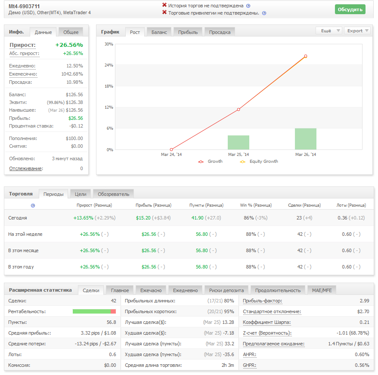Click the Win % (Разница) column header
Image resolution: width=378 pixels, height=375 pixels.
coord(256,205)
